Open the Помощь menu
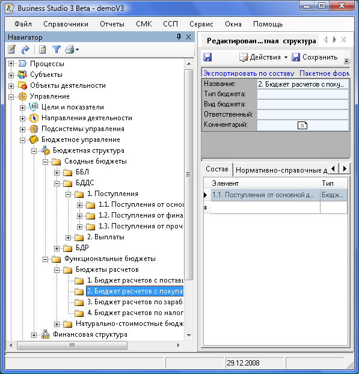Viewport: 359px width, 374px height. tap(268, 24)
